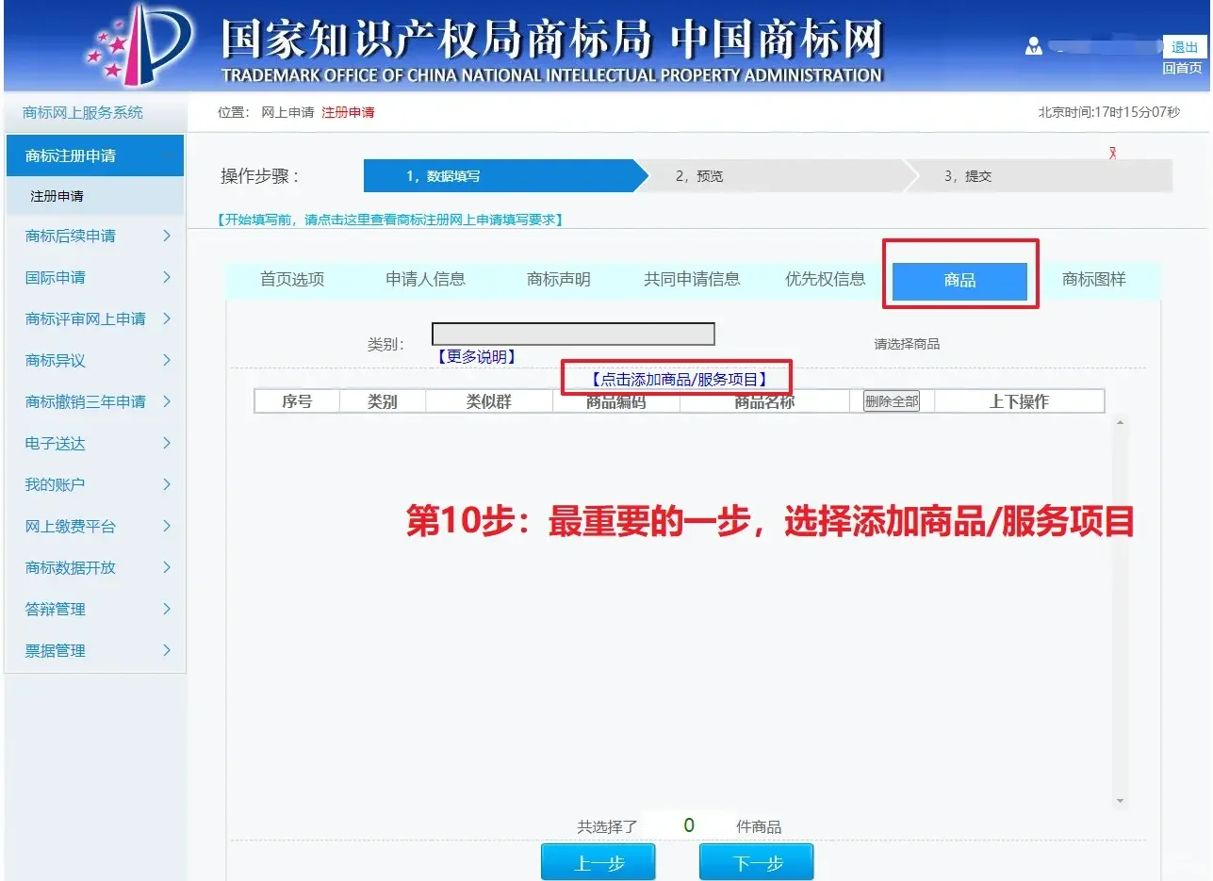Switch to the 商标图样 tab

point(1093,279)
